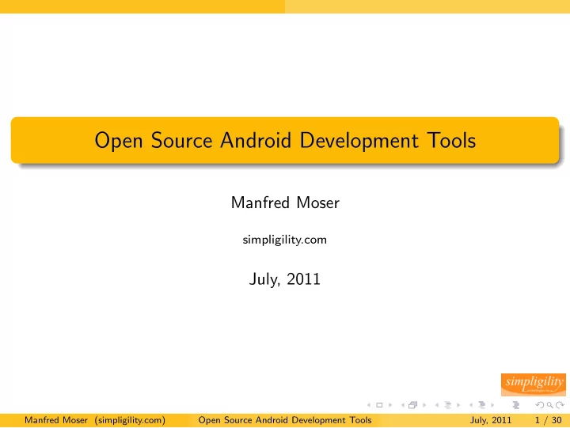Click the simpligility logo
The height and width of the screenshot is (428, 570).
tap(534, 384)
